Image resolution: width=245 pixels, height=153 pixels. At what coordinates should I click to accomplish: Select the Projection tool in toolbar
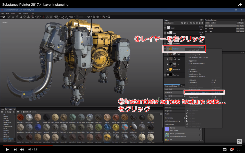[17, 17]
